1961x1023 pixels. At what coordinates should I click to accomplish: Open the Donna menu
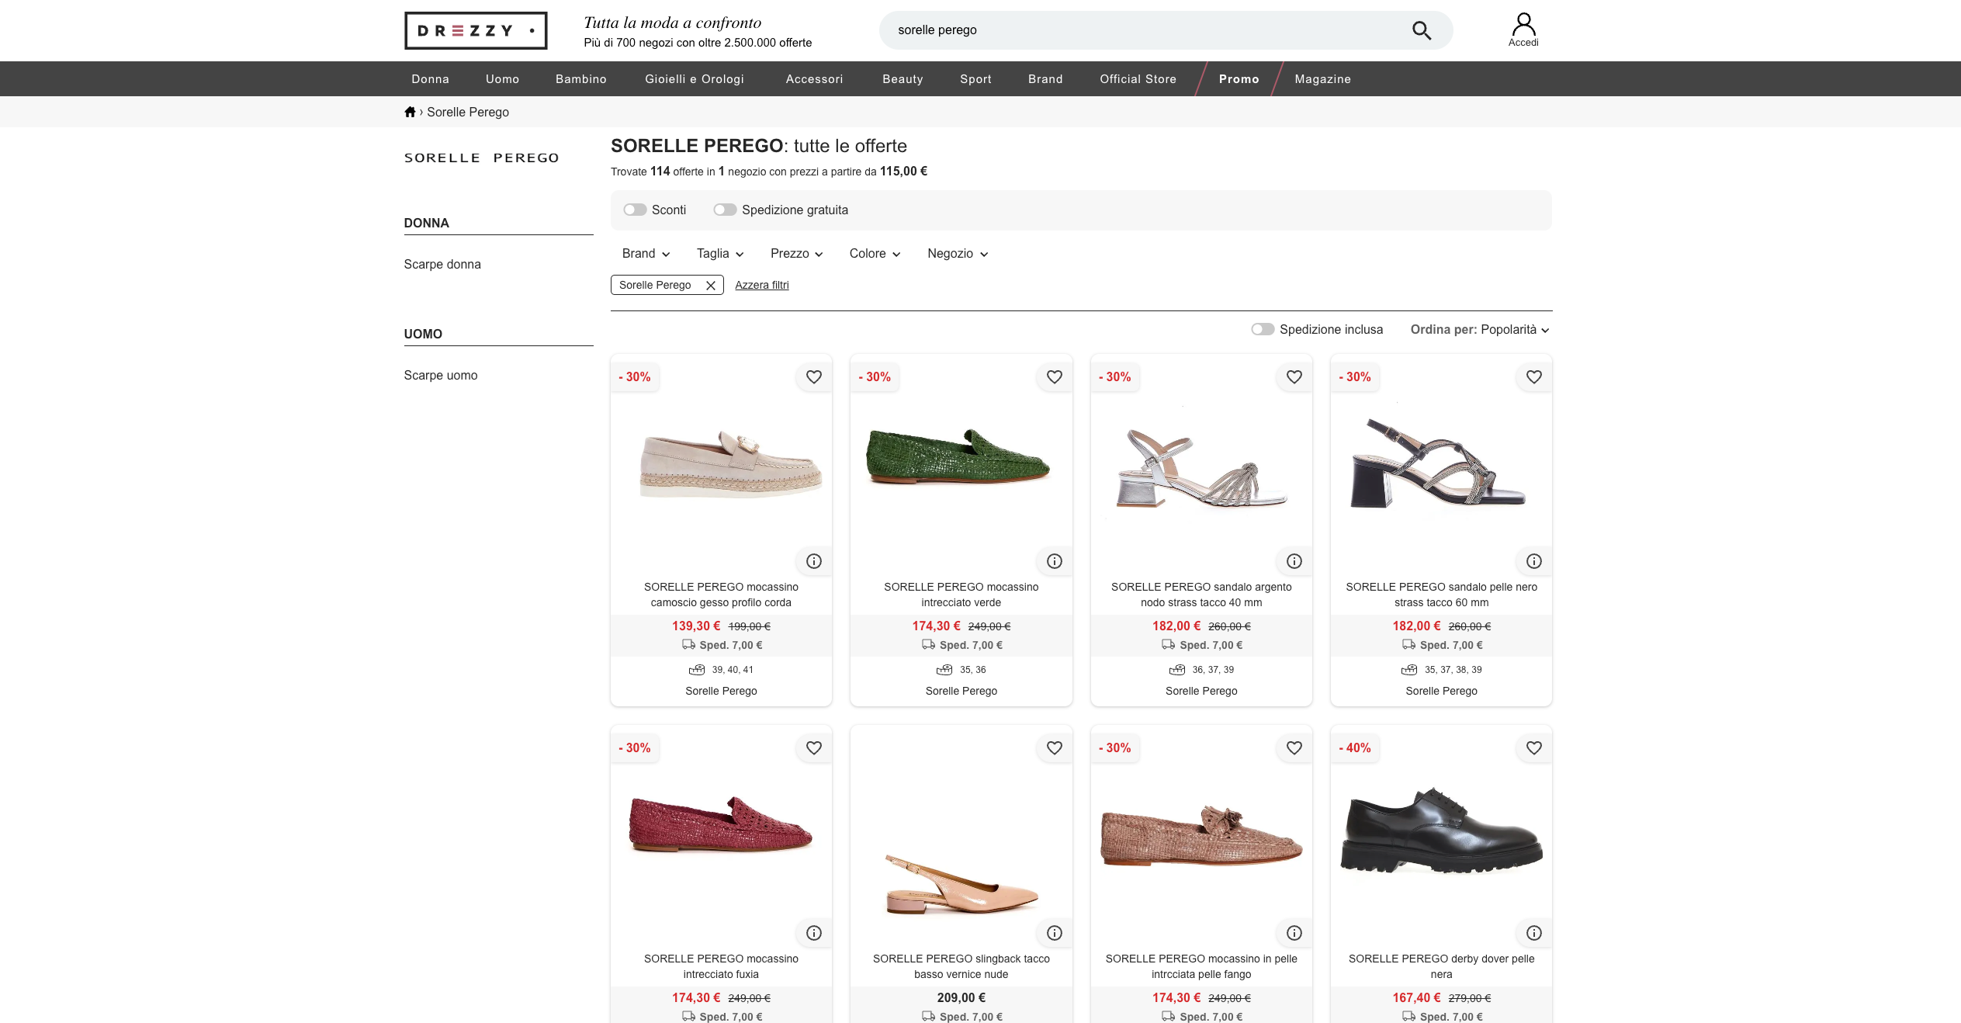(x=430, y=79)
